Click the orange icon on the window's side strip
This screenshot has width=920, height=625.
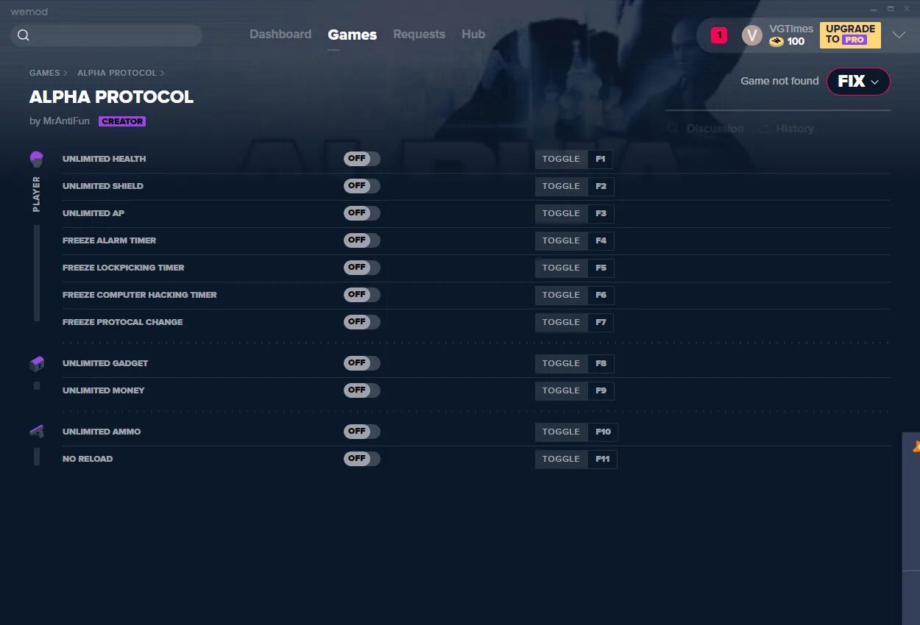click(916, 446)
